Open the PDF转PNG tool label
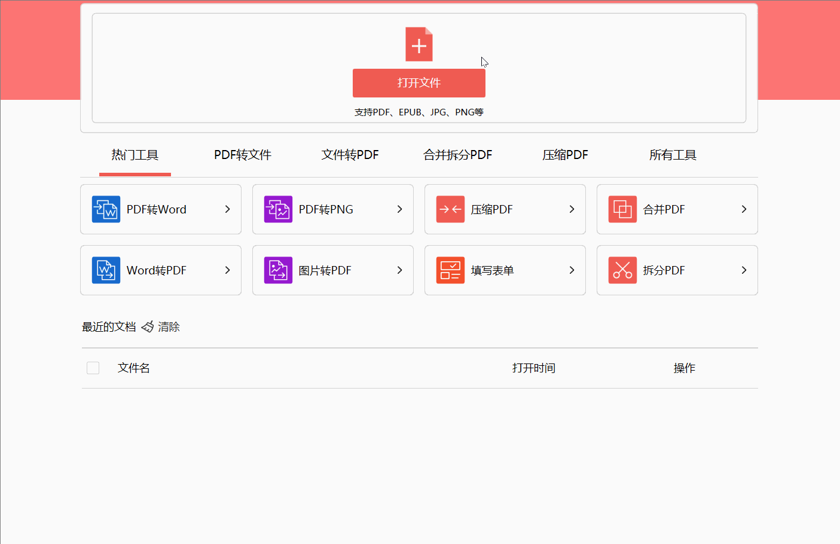Viewport: 840px width, 544px height. [326, 210]
